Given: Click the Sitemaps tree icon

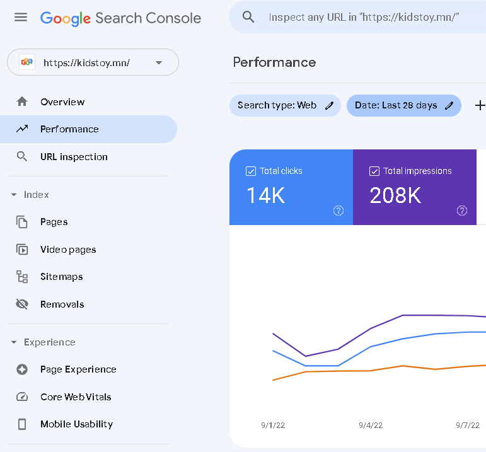Looking at the screenshot, I should pos(22,277).
